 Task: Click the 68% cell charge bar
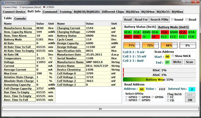169,46
